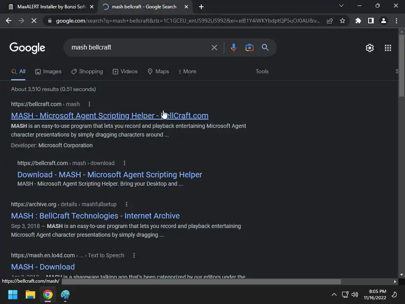Switch to Maps results
Image resolution: width=405 pixels, height=304 pixels.
158,71
